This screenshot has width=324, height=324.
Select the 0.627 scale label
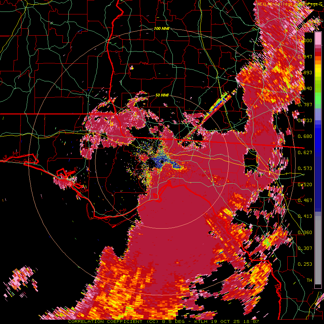click(x=305, y=153)
